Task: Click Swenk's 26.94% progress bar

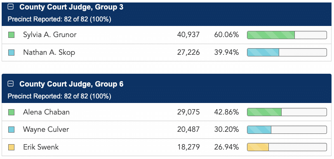Action: (287, 147)
